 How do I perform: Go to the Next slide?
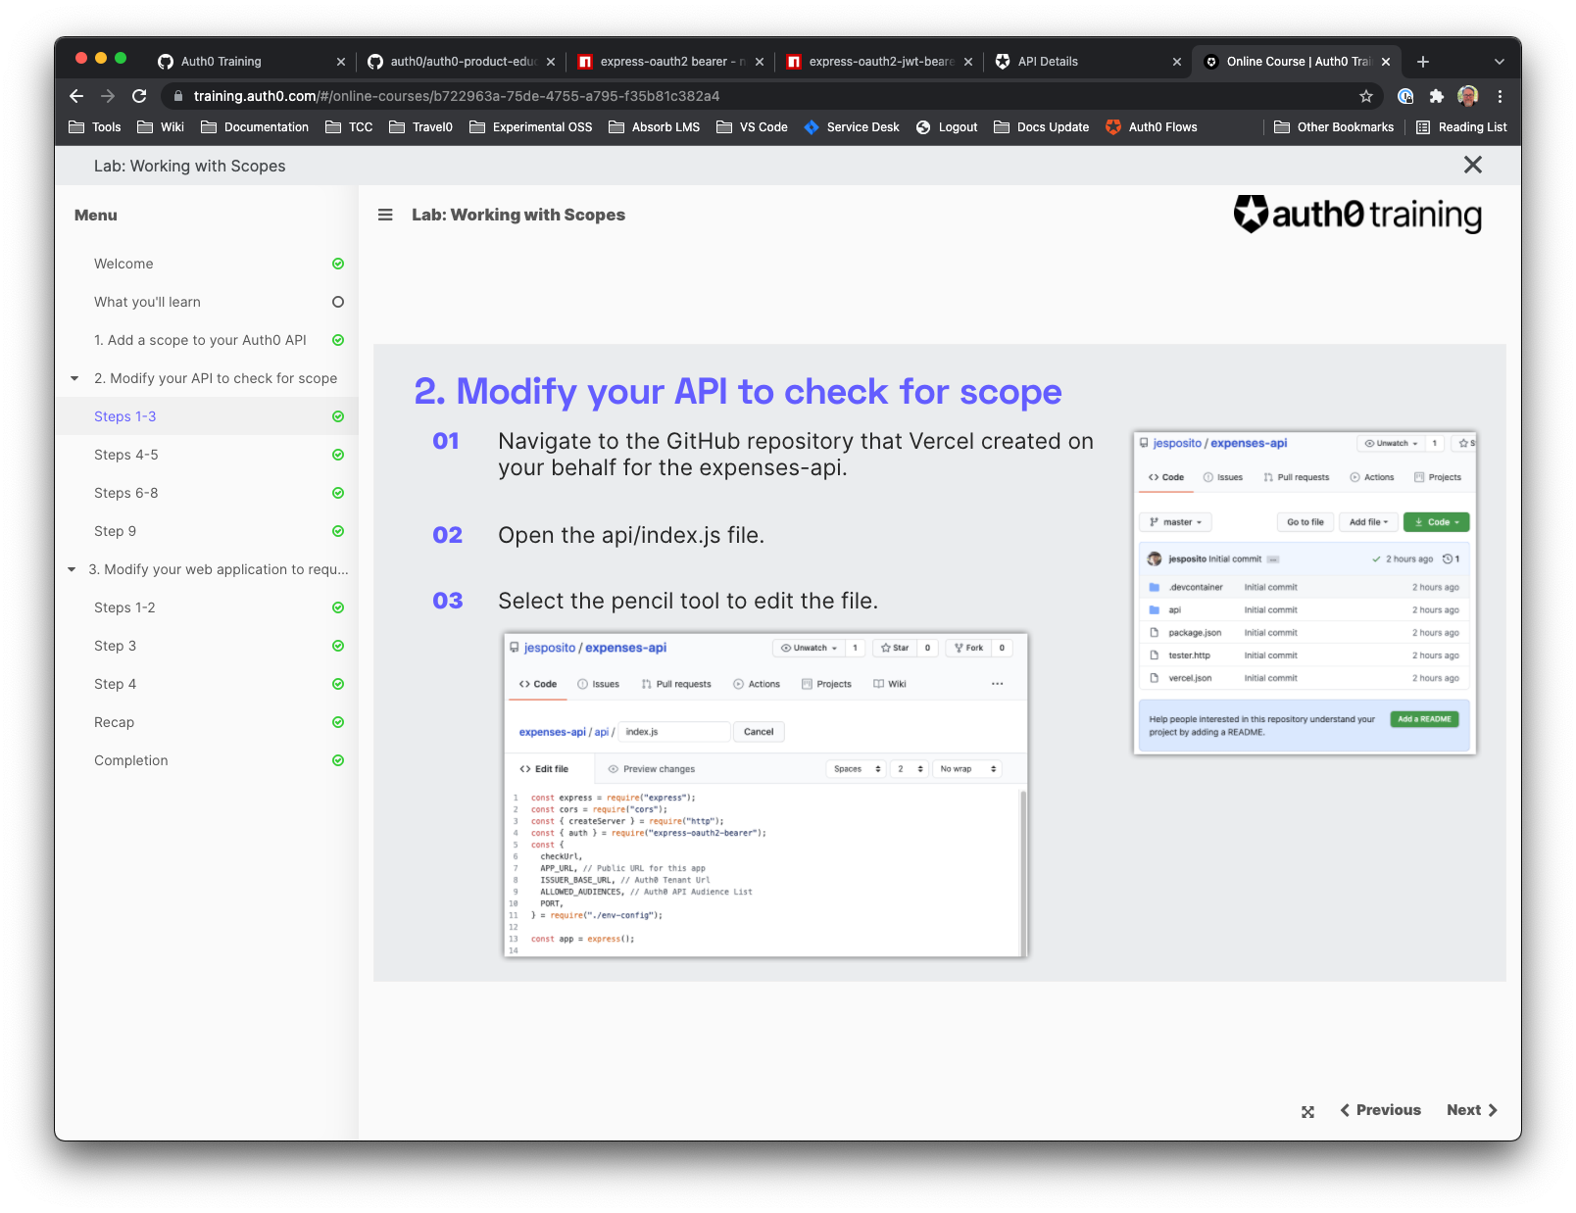(1472, 1110)
